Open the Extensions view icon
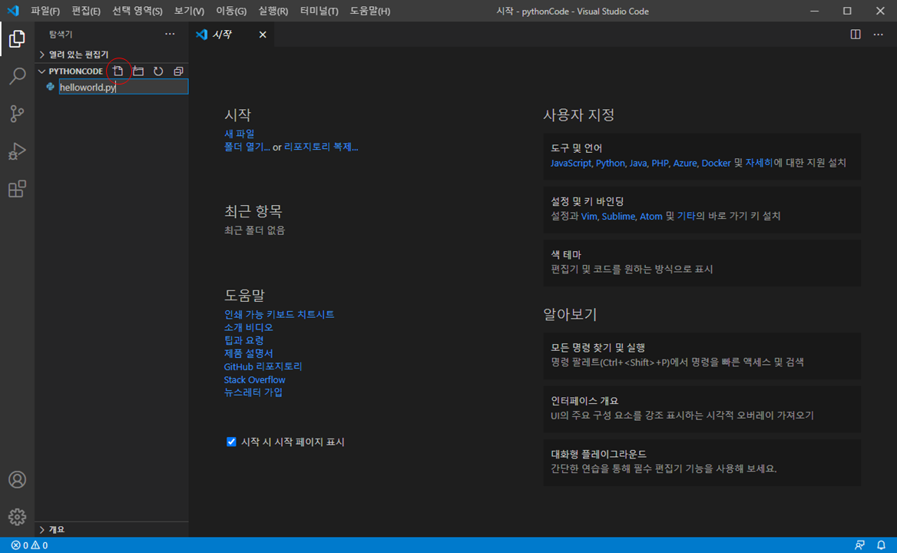The image size is (897, 553). pyautogui.click(x=17, y=189)
